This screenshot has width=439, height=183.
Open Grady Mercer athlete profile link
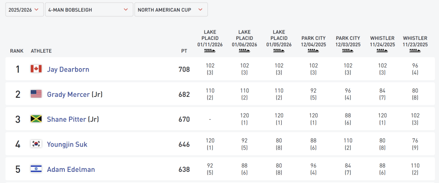pos(68,94)
